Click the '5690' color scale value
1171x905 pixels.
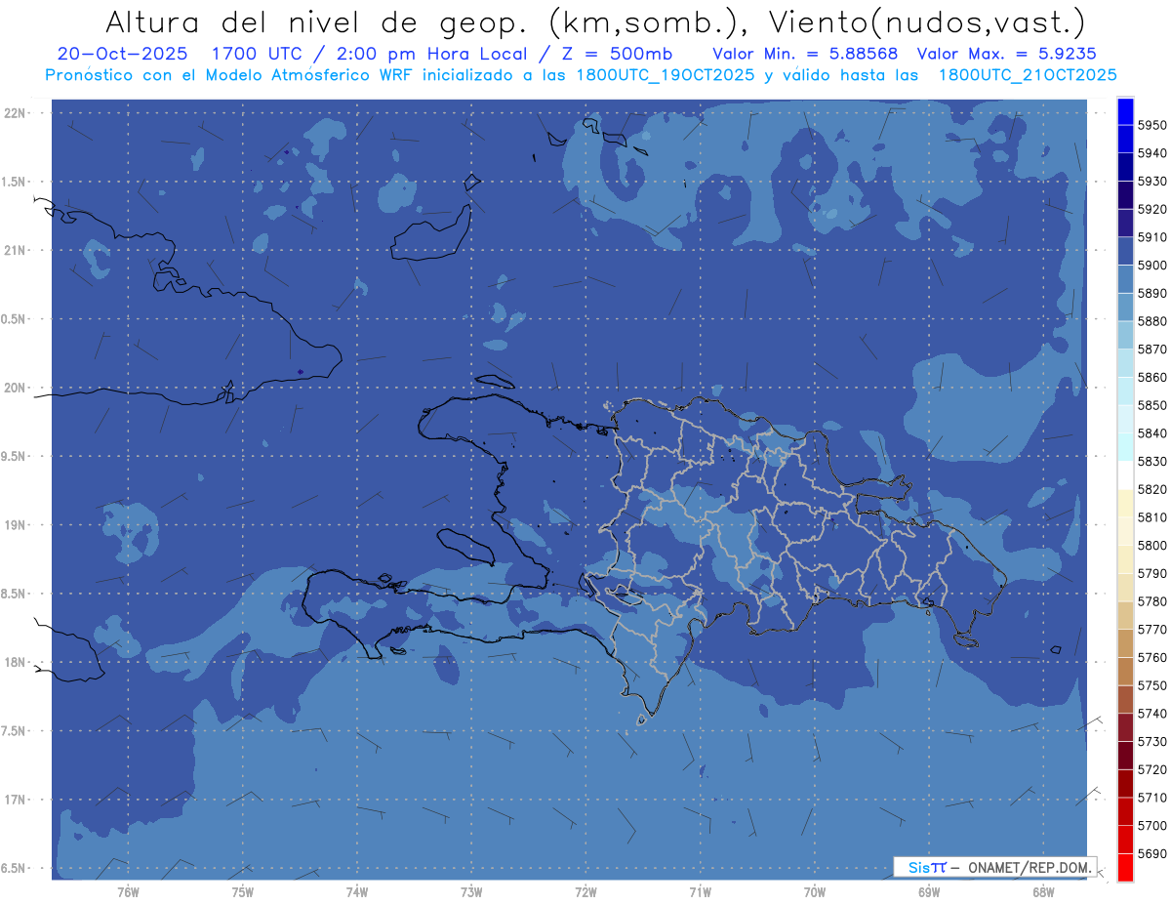(1152, 853)
